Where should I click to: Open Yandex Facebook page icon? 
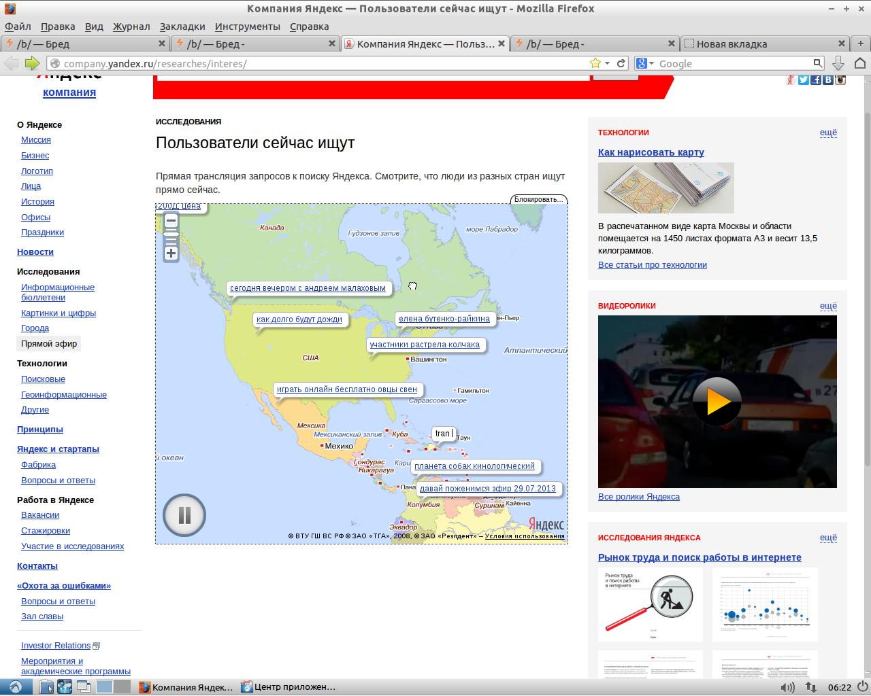[x=816, y=80]
